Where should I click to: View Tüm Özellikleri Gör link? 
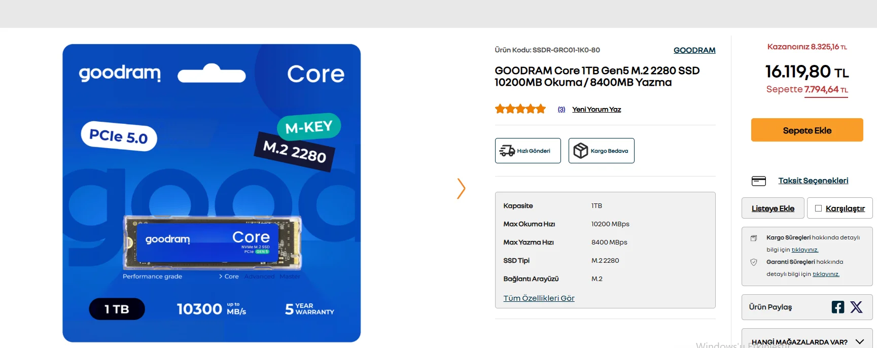click(539, 298)
